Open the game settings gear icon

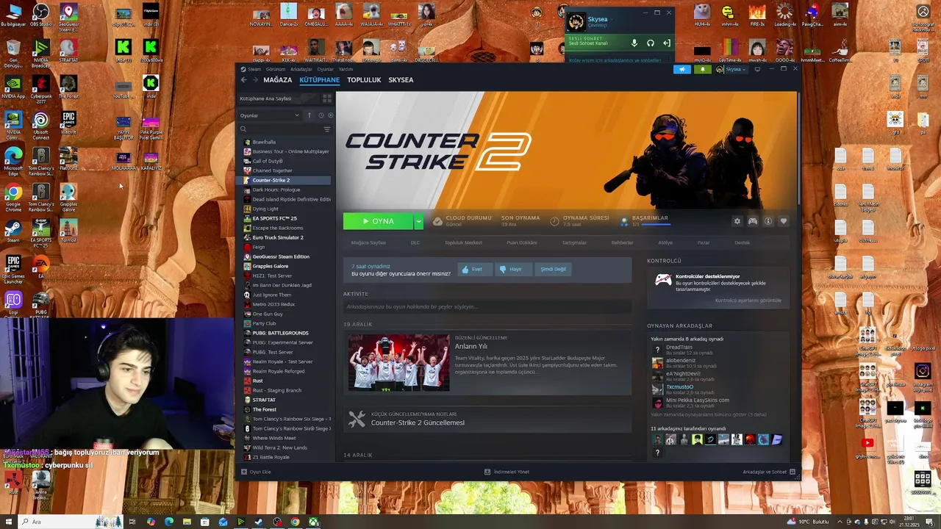(737, 221)
